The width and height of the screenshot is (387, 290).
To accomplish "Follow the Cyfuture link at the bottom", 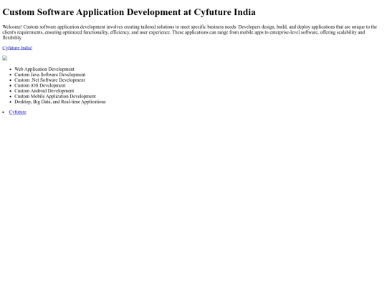I will coord(17,112).
